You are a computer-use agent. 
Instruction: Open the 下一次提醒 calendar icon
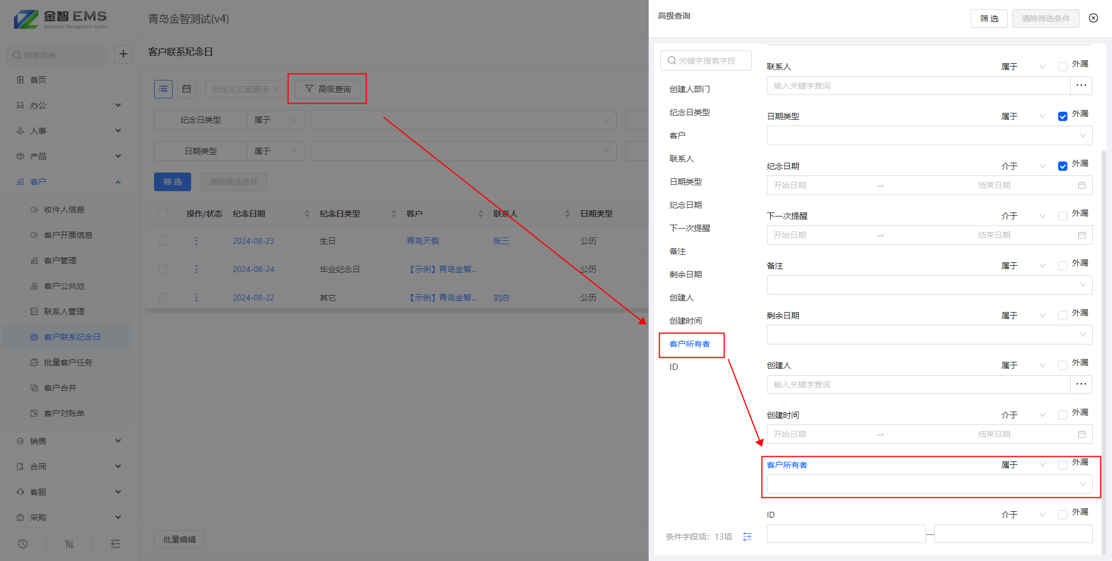click(1081, 235)
